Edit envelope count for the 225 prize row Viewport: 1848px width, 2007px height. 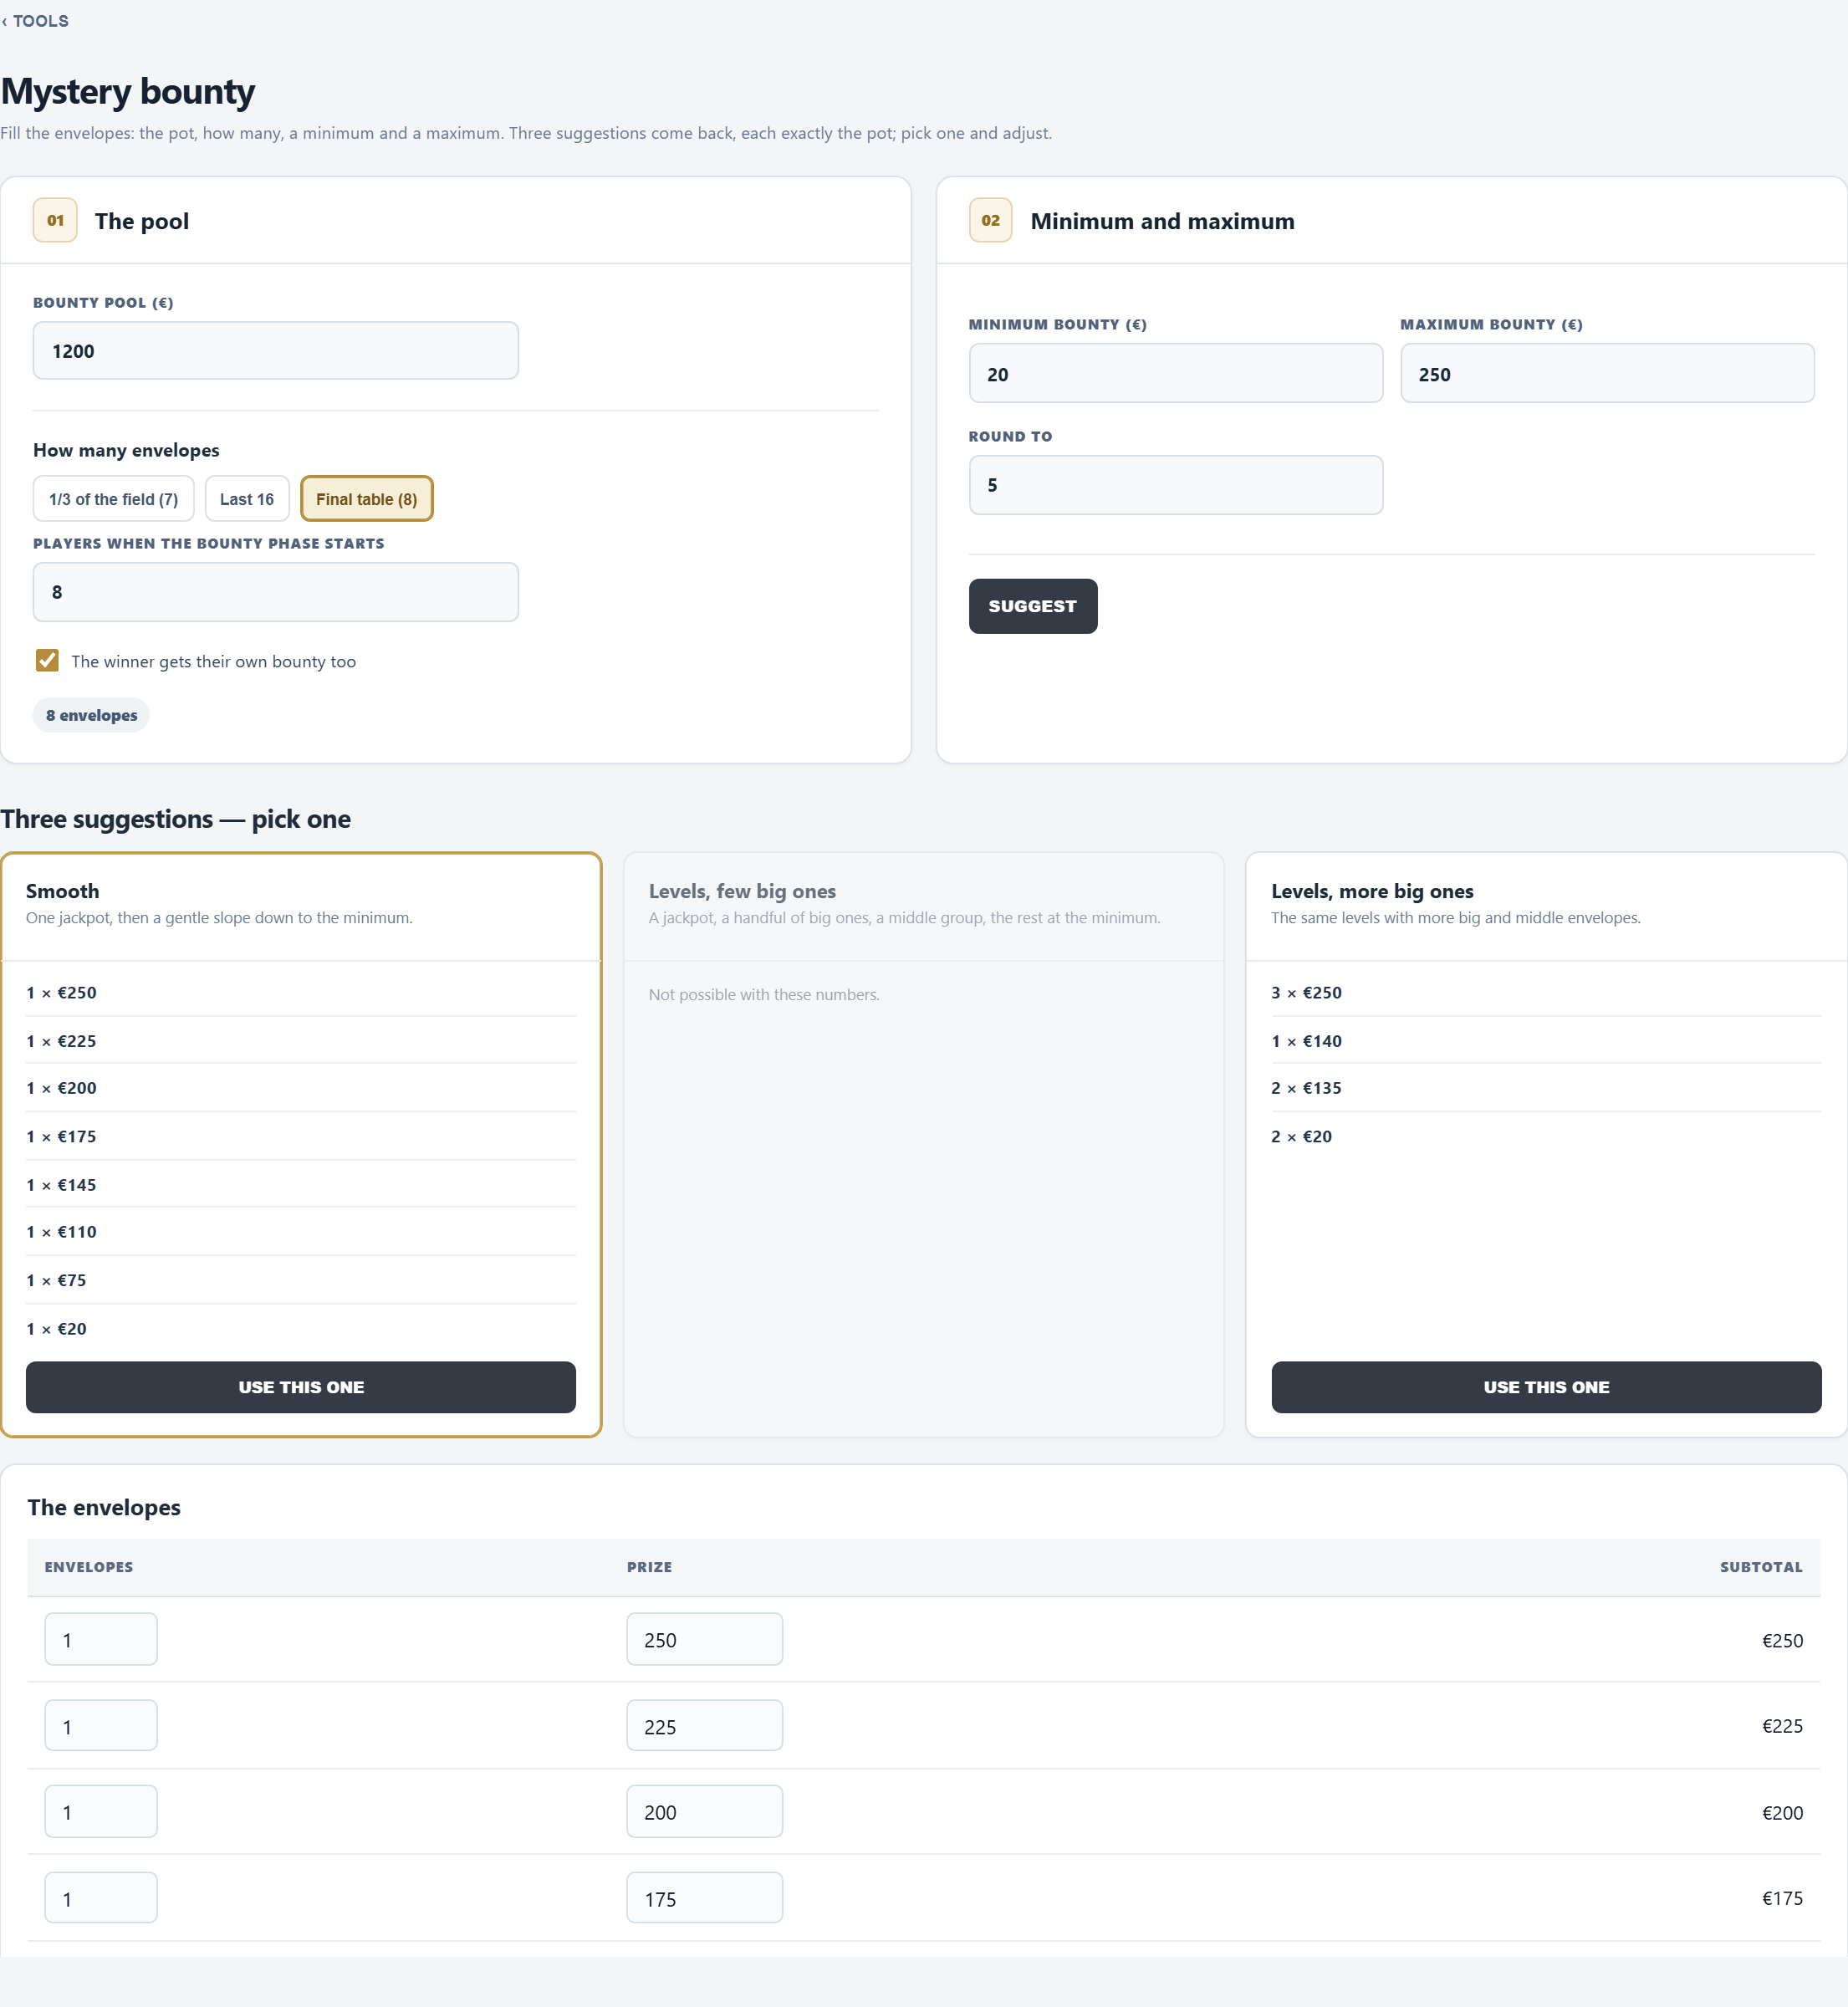point(101,1726)
